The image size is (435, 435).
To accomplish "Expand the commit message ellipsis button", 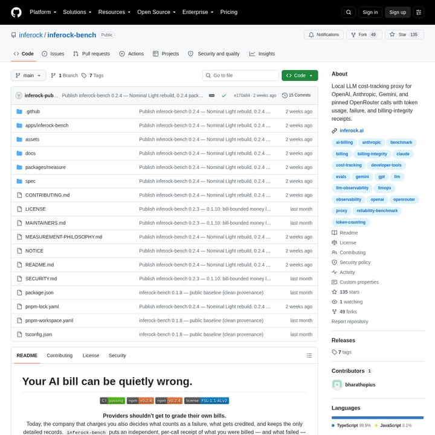I will click(x=211, y=95).
